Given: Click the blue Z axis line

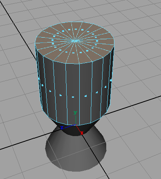Looking at the screenshot, I should coord(69,126).
